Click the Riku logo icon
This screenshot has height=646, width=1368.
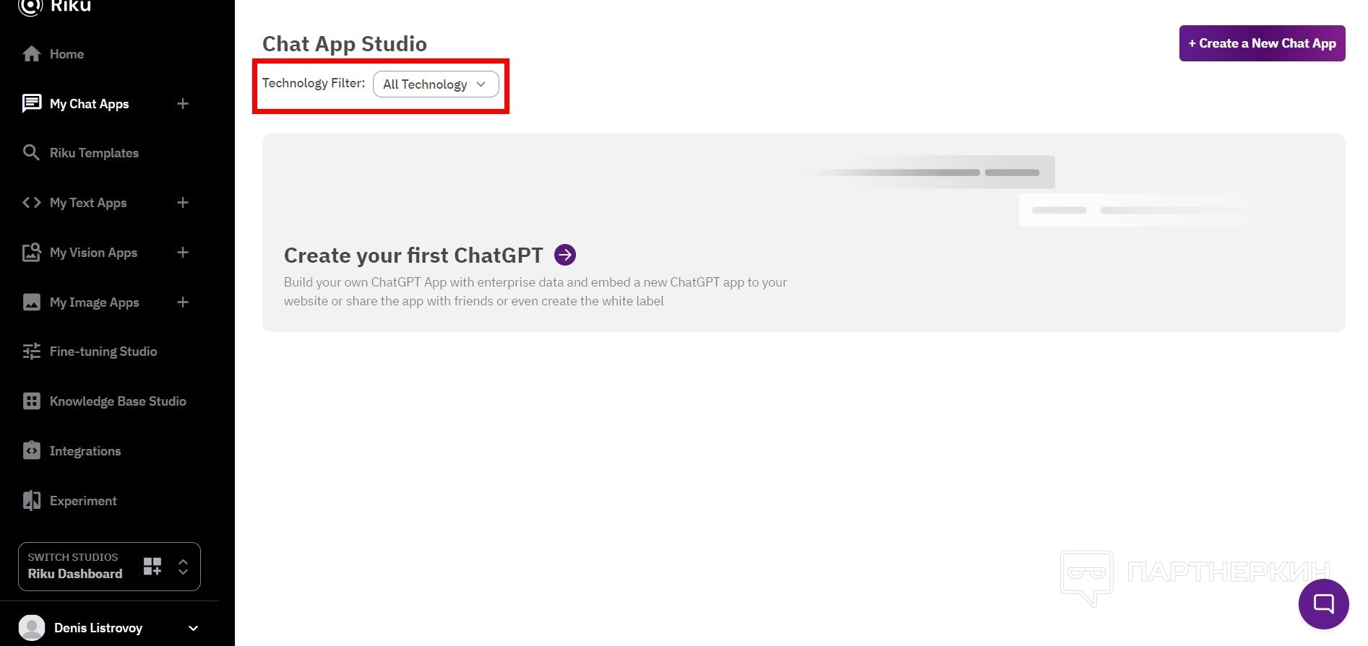(x=30, y=6)
